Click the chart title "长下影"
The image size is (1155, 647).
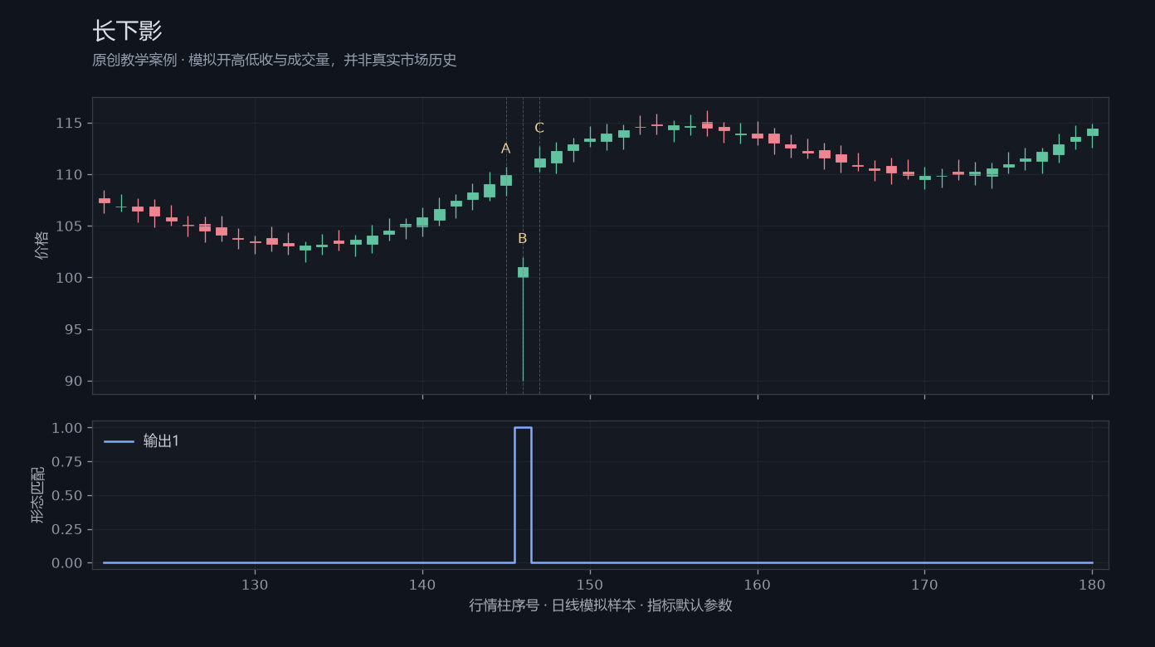127,32
